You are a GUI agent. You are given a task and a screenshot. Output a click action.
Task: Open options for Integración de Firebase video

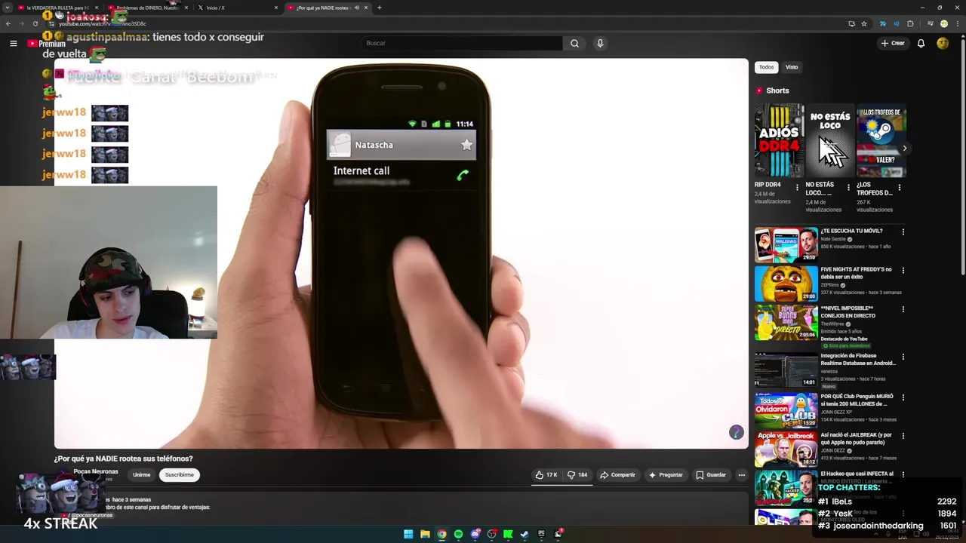pos(903,357)
